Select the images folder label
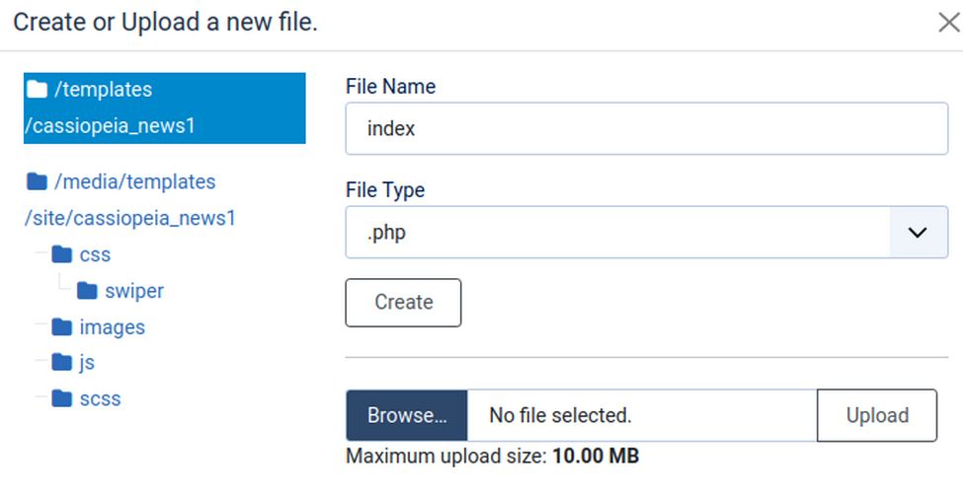The height and width of the screenshot is (494, 963). click(x=112, y=326)
